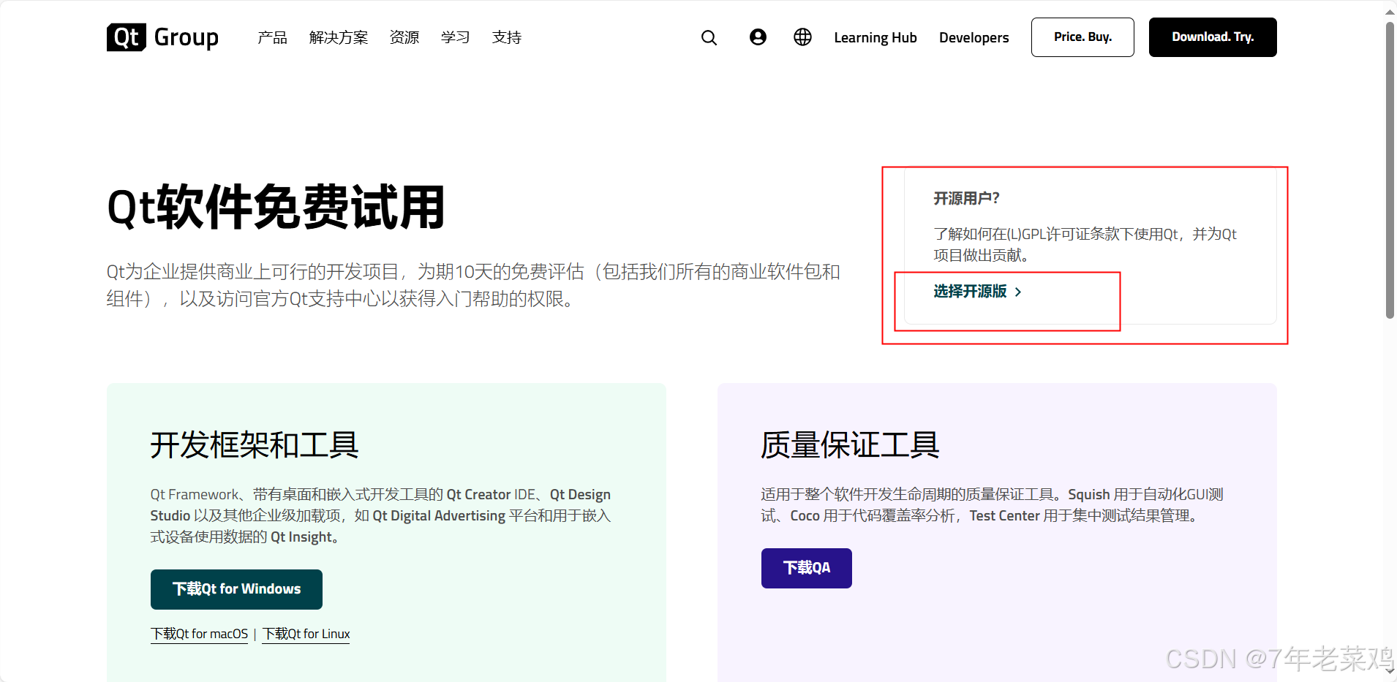Open the 学习 menu
The image size is (1397, 682).
455,37
